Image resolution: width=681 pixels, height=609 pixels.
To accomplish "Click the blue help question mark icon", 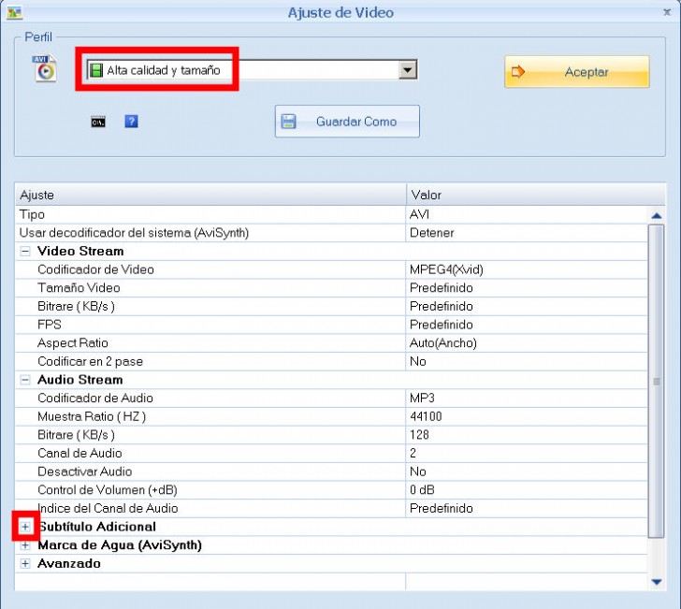I will (x=131, y=122).
